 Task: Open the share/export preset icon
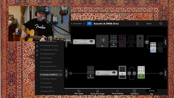(x=137, y=23)
